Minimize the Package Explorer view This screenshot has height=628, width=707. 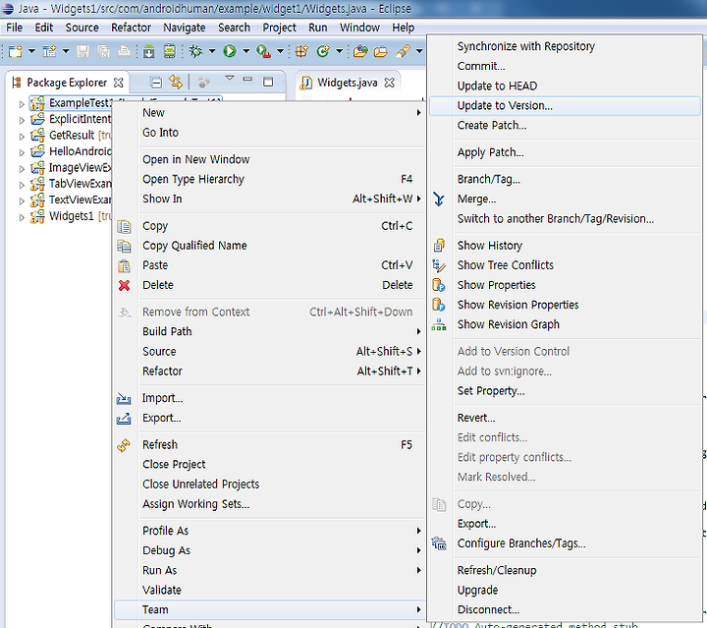tap(247, 80)
